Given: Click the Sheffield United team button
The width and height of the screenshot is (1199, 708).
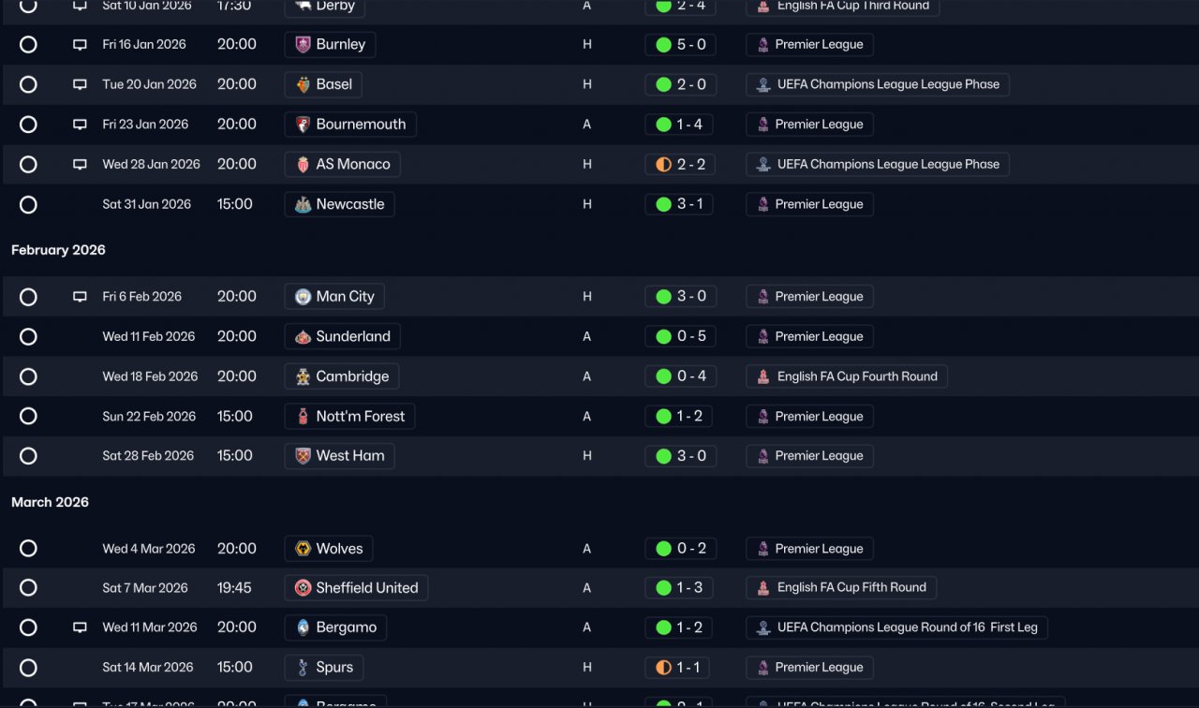Looking at the screenshot, I should [356, 588].
